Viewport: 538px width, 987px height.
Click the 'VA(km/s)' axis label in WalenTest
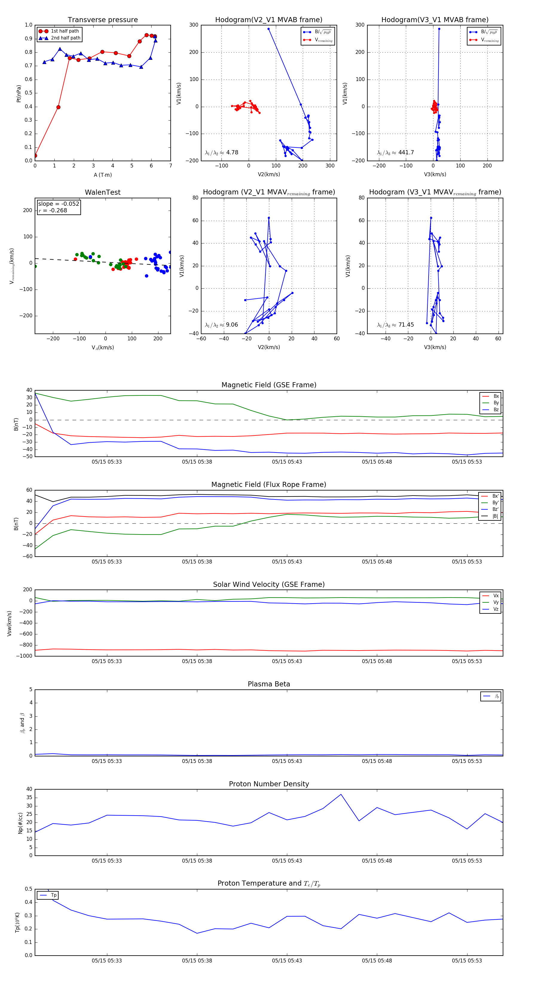click(x=103, y=348)
